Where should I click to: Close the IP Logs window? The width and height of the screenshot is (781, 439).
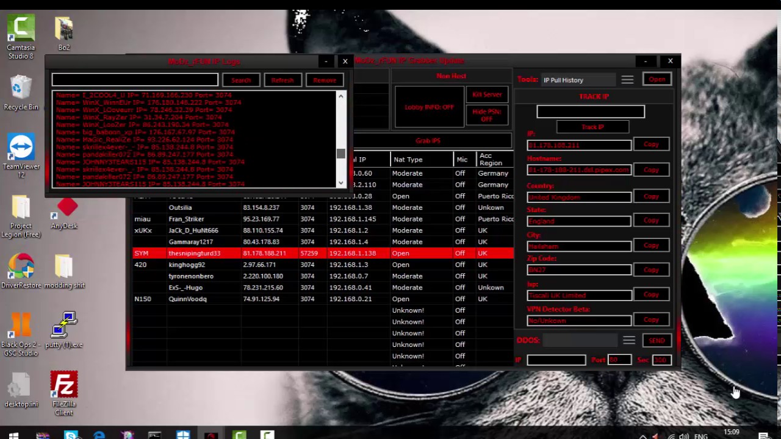345,61
